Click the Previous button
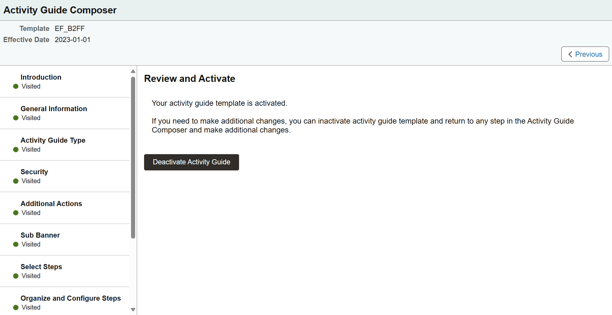The width and height of the screenshot is (612, 315). [x=585, y=54]
